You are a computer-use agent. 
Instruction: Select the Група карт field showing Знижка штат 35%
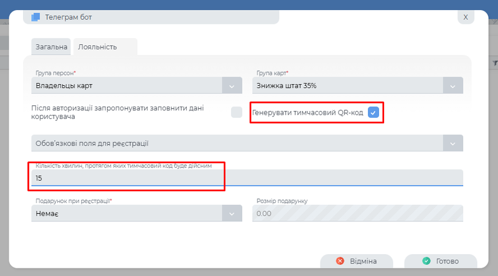(347, 85)
